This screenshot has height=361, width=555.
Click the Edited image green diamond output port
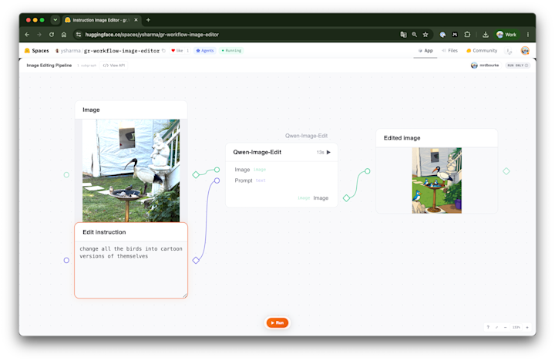coord(506,171)
